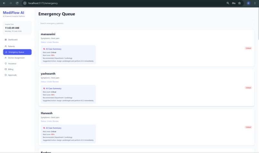Click yashwanth's Status: Under Review text
Screen dimensions: 259x153
49,82
